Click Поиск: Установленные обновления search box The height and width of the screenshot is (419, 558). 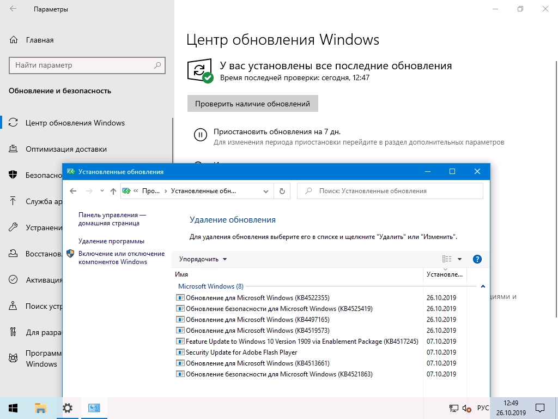click(x=390, y=191)
